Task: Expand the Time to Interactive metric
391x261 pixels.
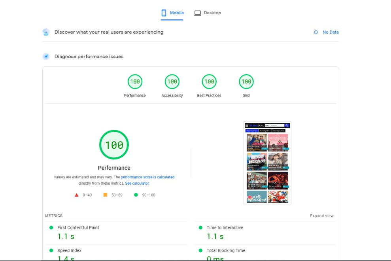Action: (x=225, y=228)
